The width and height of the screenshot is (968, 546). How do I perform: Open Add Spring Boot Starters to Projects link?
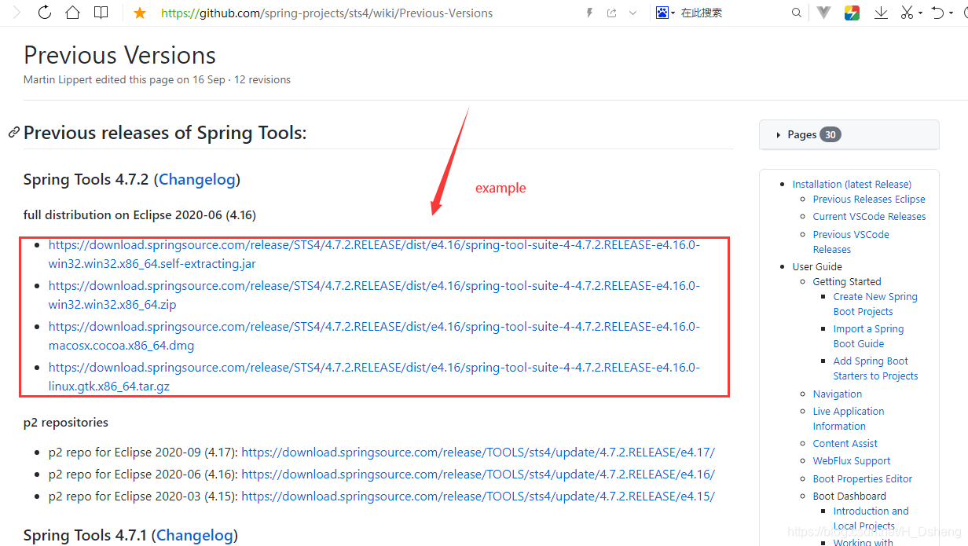coord(875,368)
